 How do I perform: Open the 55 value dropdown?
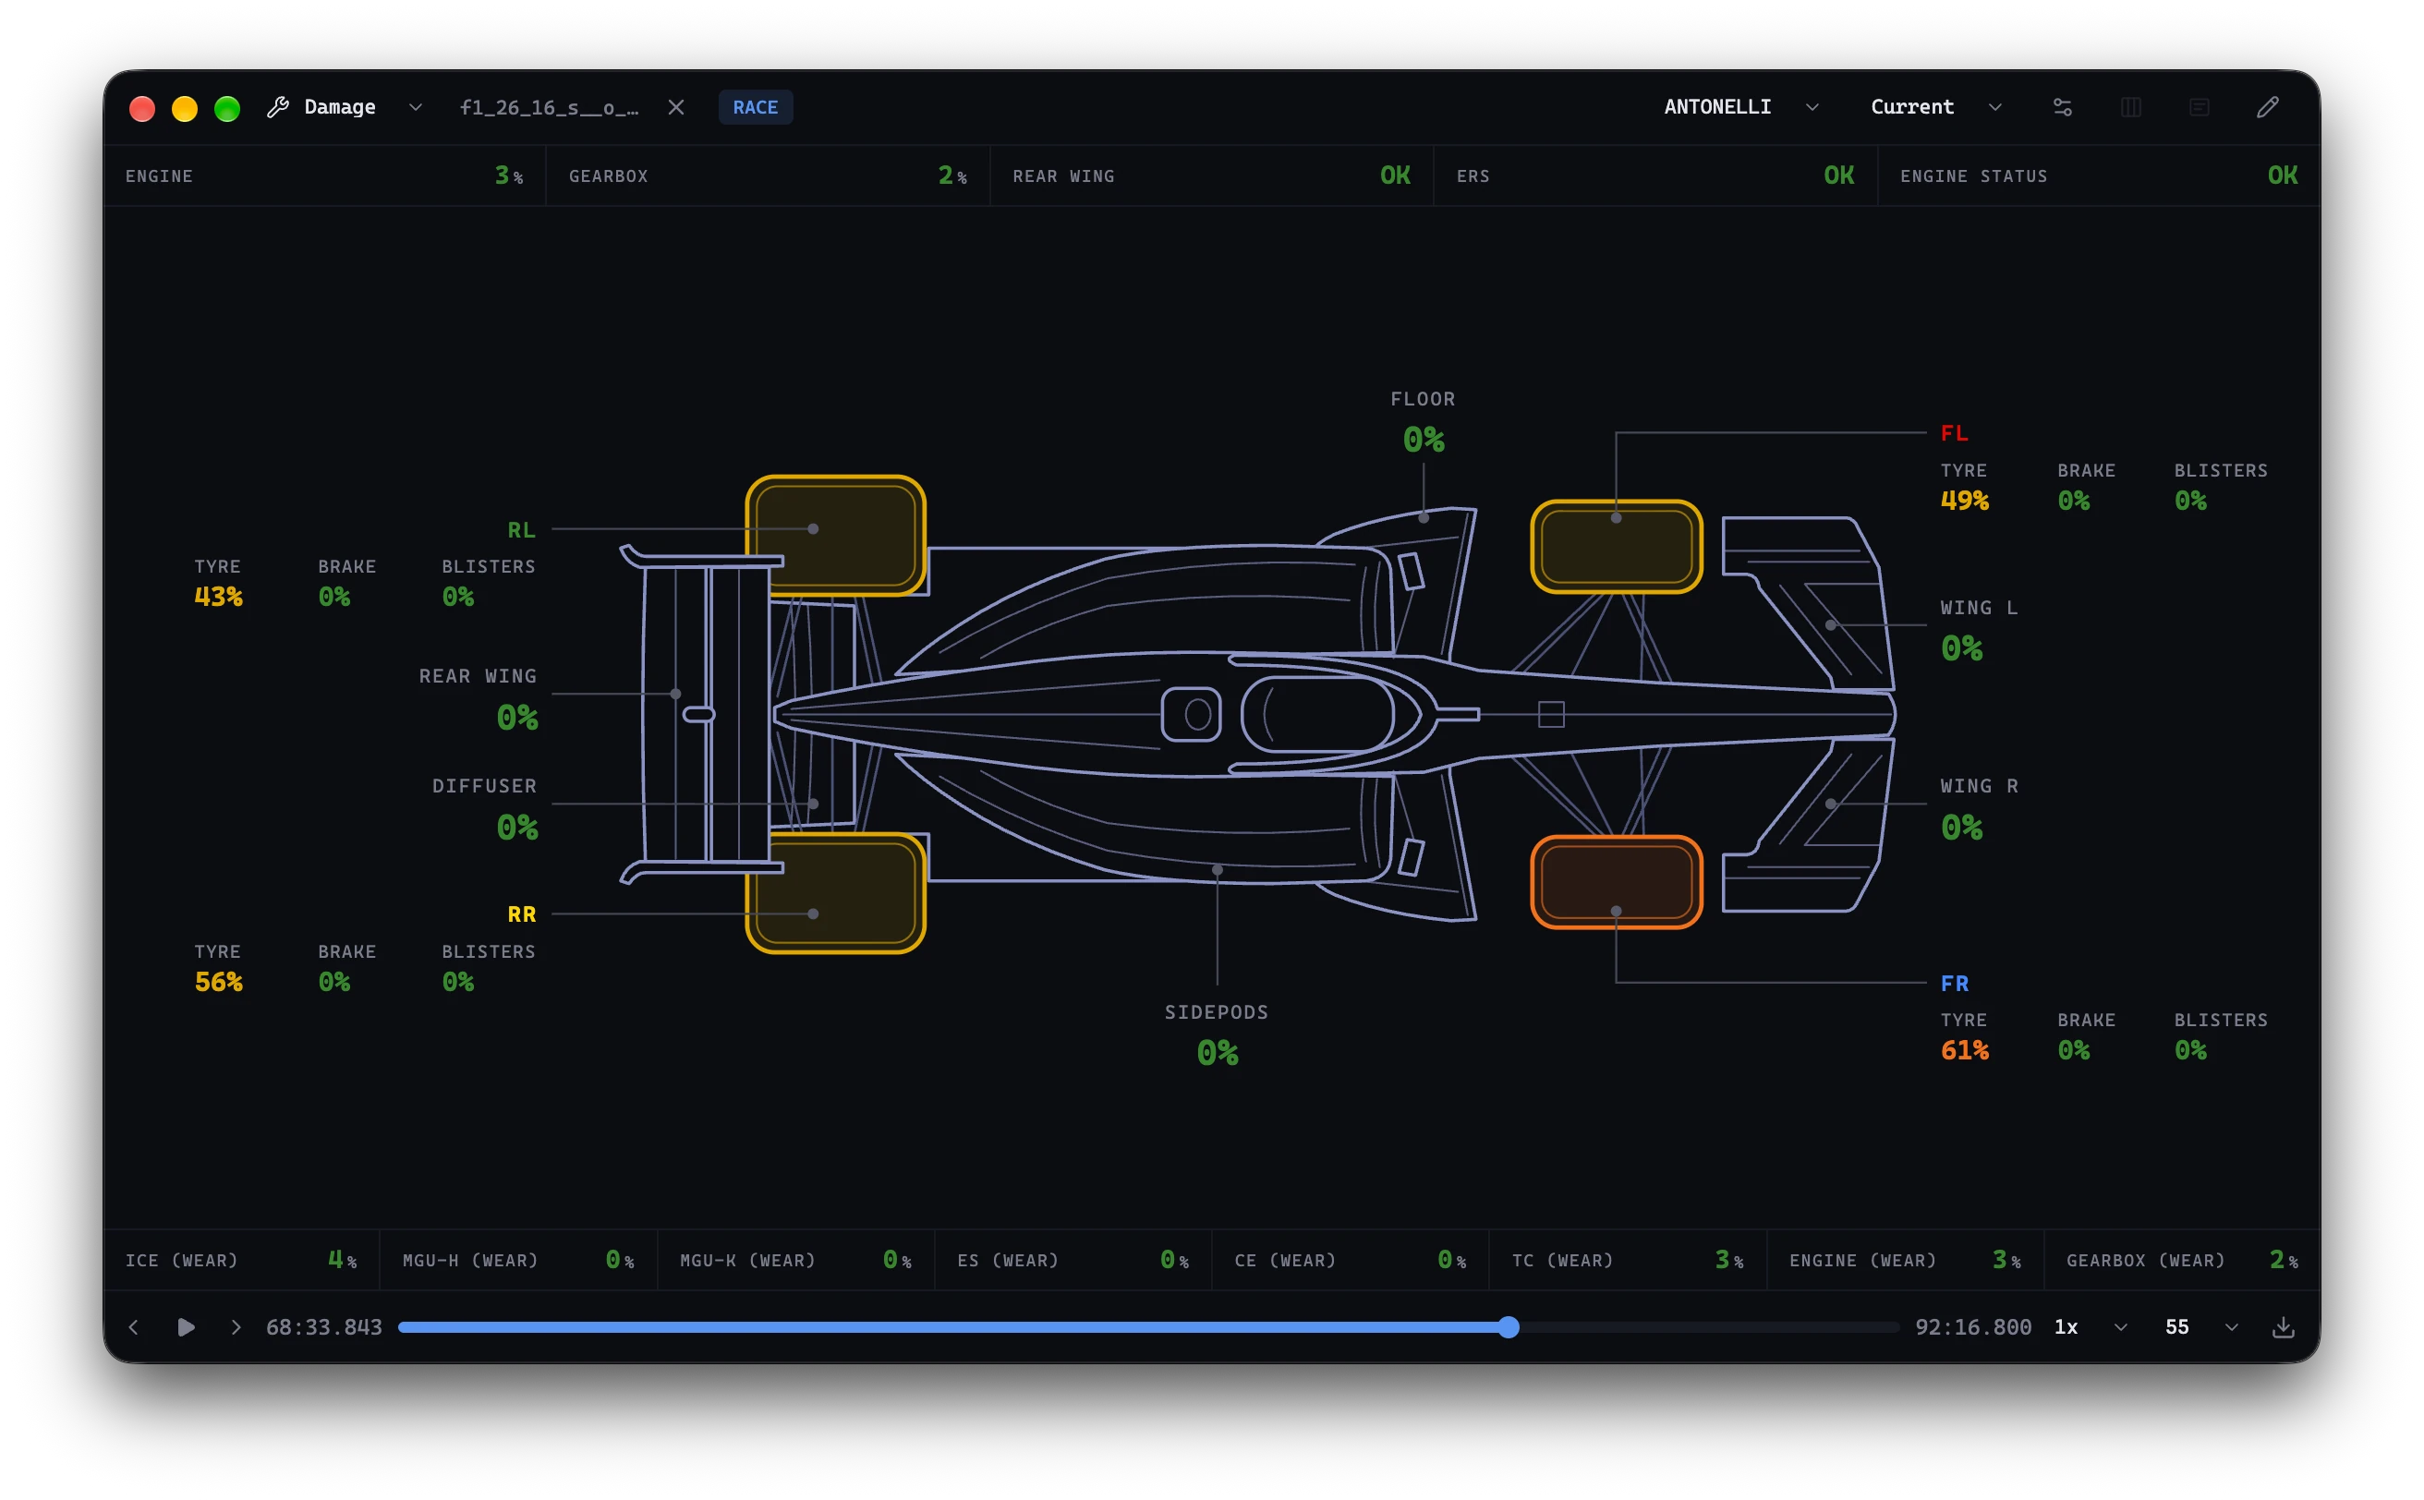point(2200,1326)
